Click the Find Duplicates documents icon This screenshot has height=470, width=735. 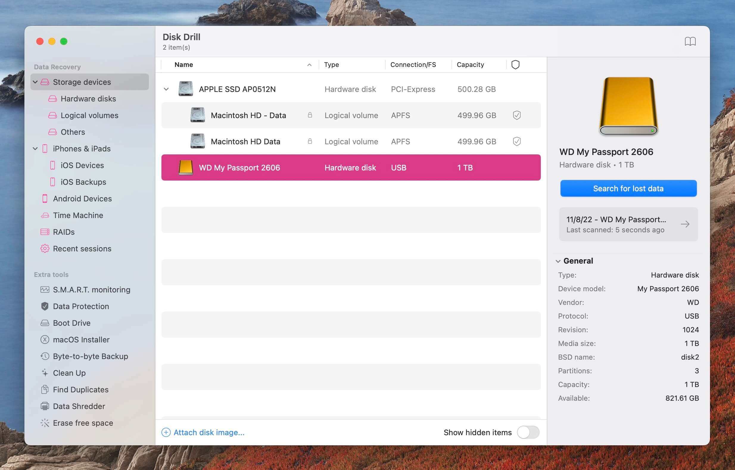point(45,389)
